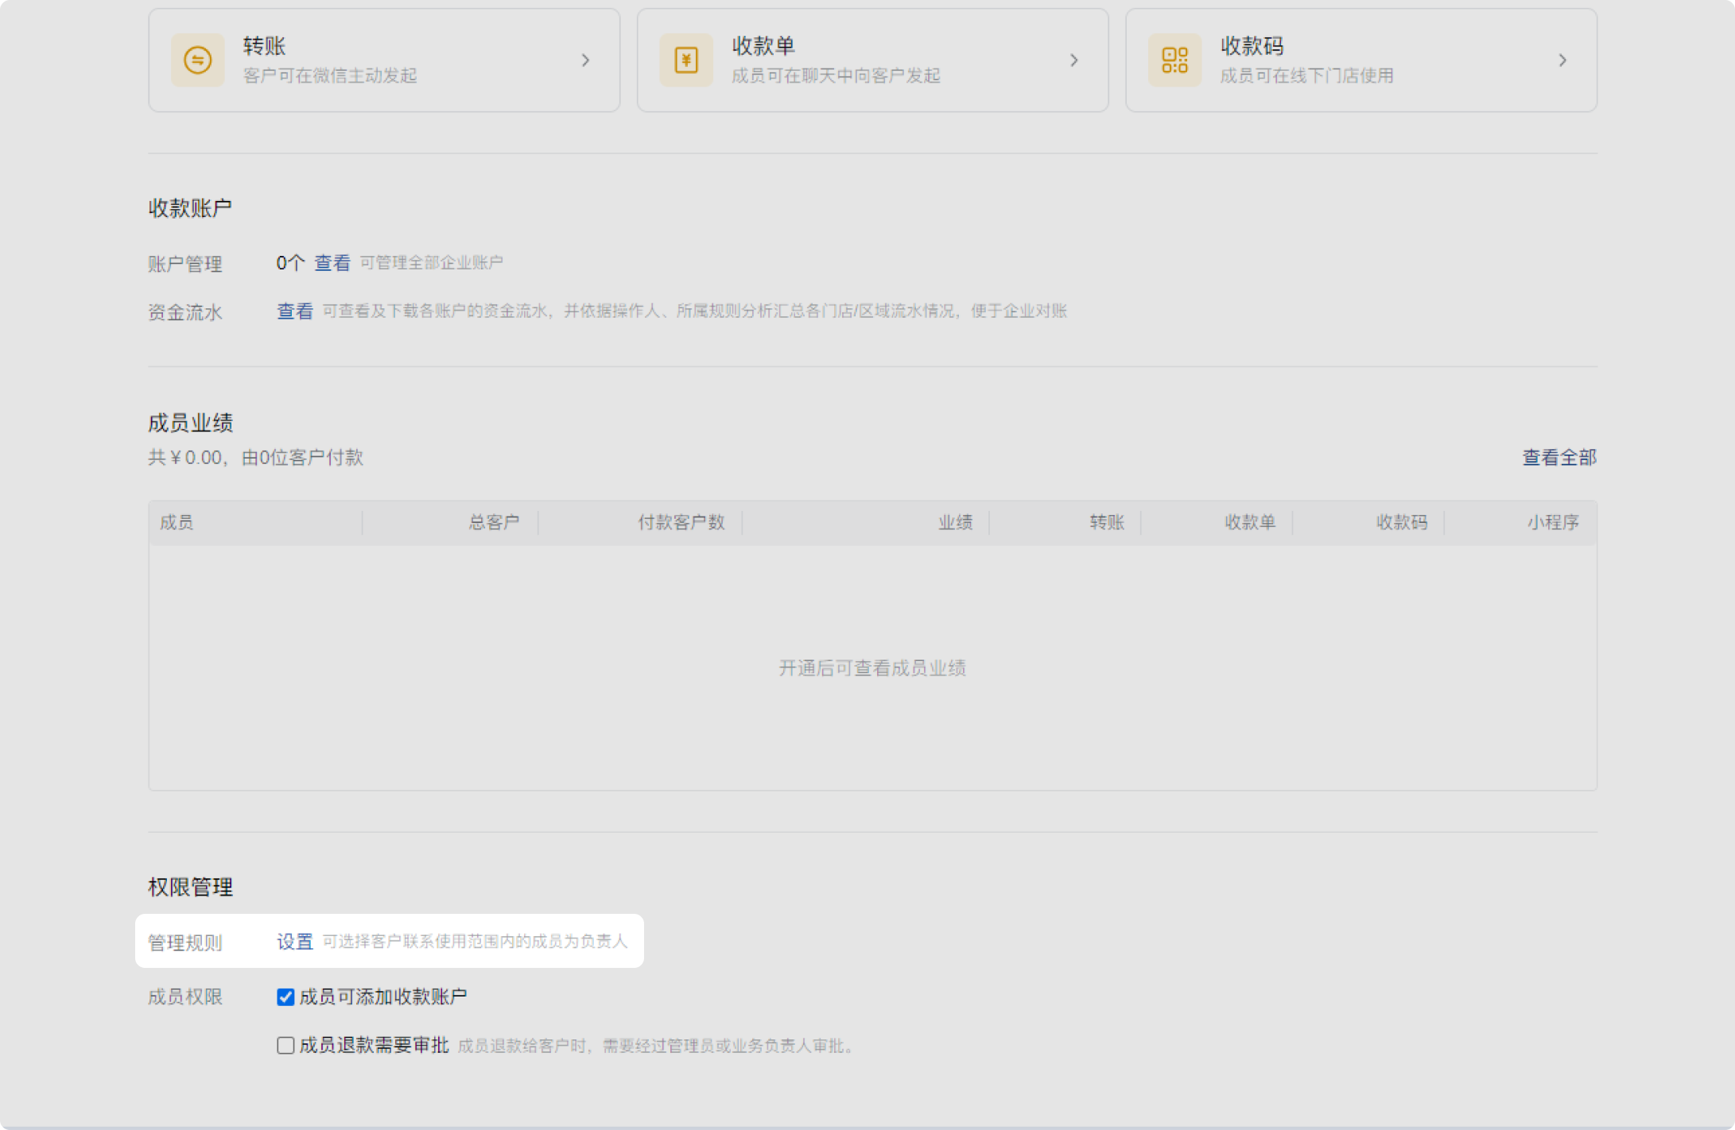Expand the 转账 card chevron arrow
This screenshot has height=1130, width=1735.
585,60
